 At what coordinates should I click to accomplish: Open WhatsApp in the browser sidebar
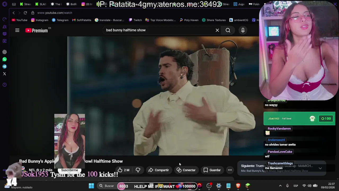pyautogui.click(x=5, y=59)
